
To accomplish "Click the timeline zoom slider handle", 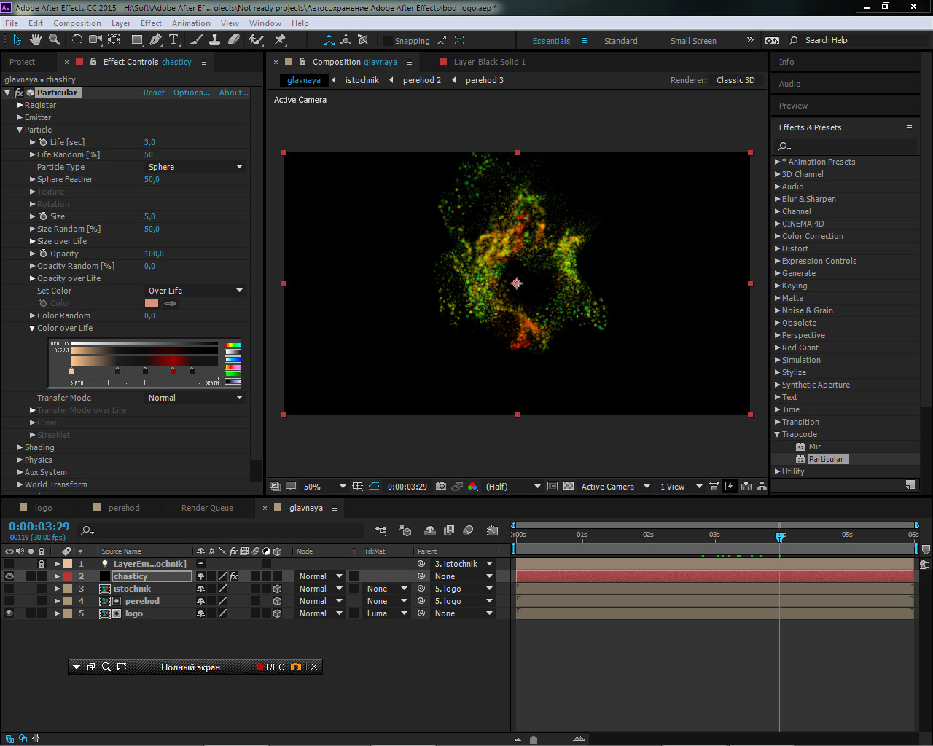I will [x=534, y=739].
